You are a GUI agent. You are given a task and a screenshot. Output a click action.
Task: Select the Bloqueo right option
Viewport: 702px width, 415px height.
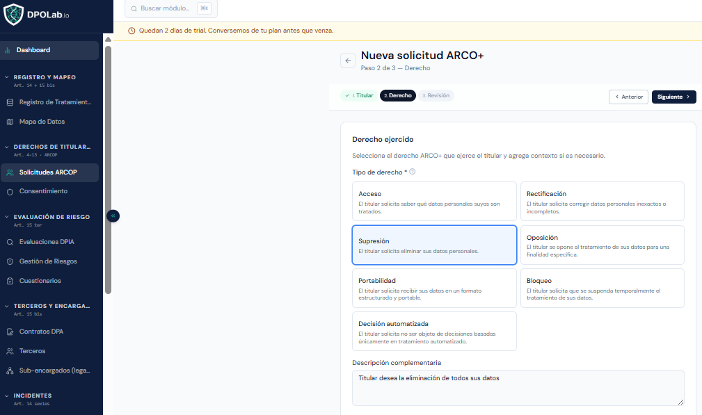tap(603, 288)
